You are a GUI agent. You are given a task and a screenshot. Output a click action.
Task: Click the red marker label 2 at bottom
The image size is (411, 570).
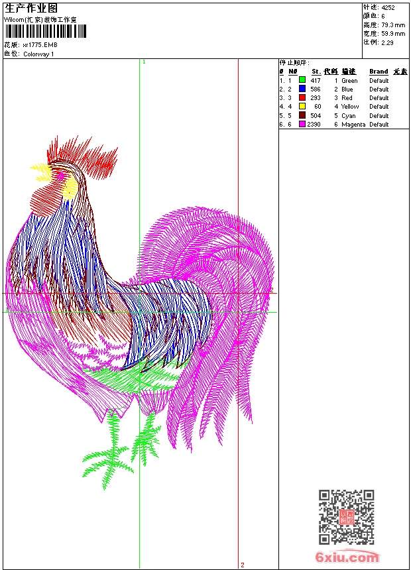[243, 565]
